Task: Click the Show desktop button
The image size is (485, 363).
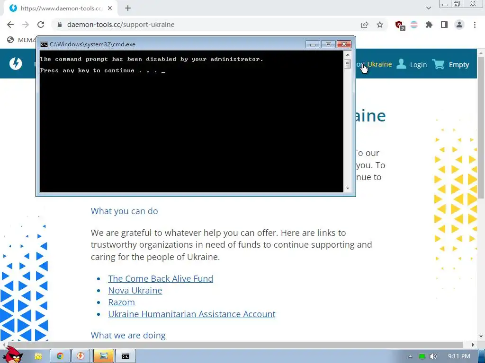Action: 481,356
